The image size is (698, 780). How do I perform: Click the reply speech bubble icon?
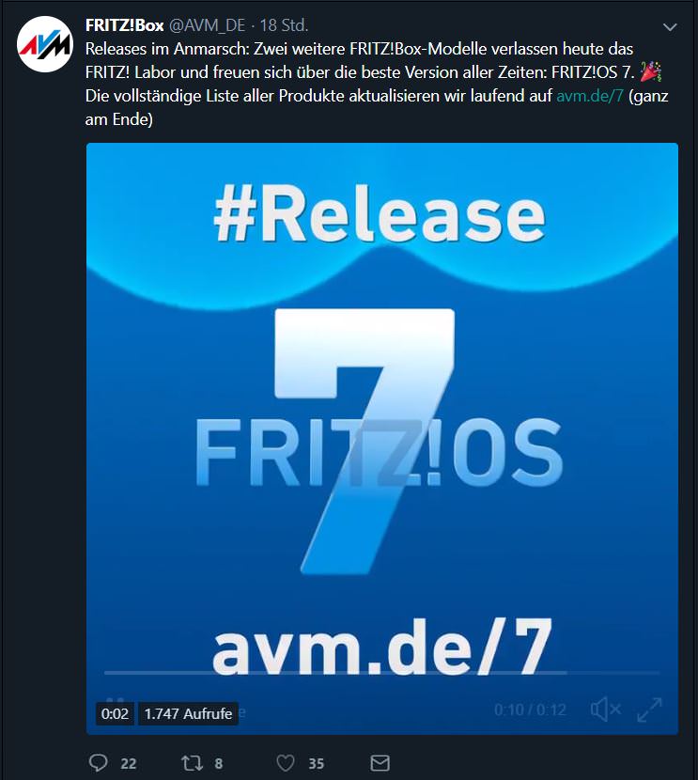pyautogui.click(x=98, y=762)
